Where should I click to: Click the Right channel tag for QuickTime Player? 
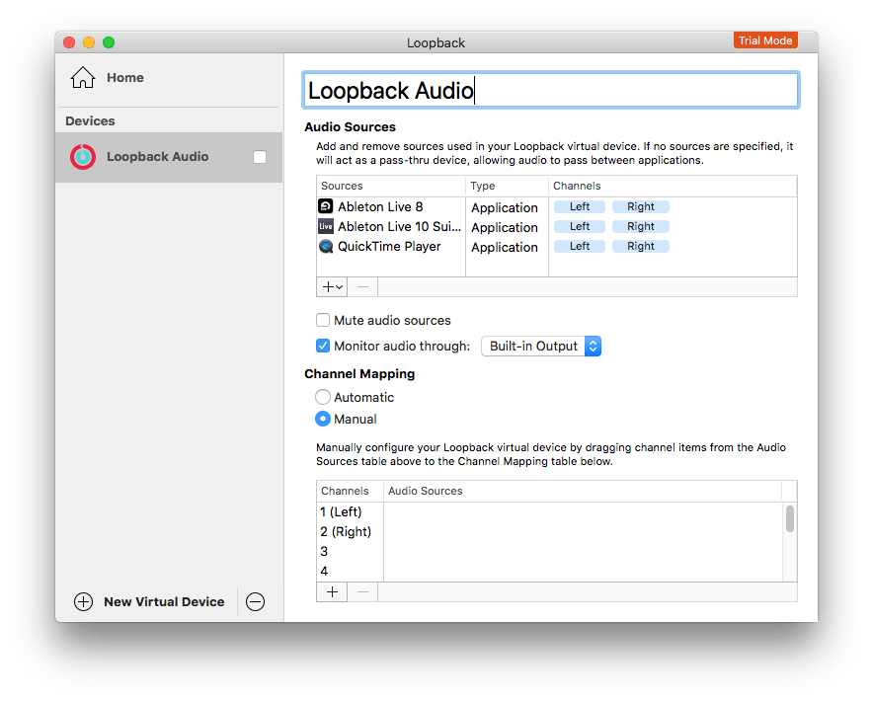(x=640, y=245)
